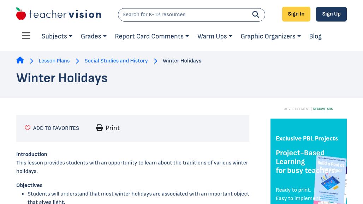The width and height of the screenshot is (363, 204).
Task: Expand Report Card Comments menu
Action: [152, 36]
